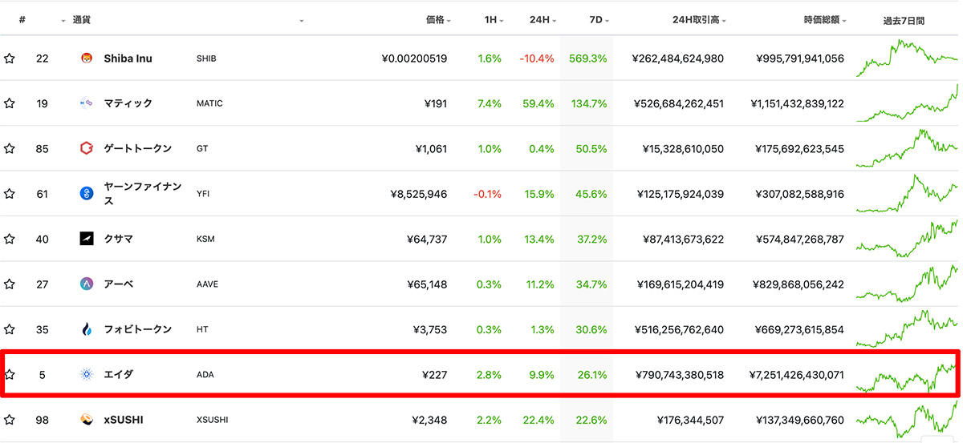
Task: Toggle favorite star for ヤーンファイナンス
Action: click(10, 194)
